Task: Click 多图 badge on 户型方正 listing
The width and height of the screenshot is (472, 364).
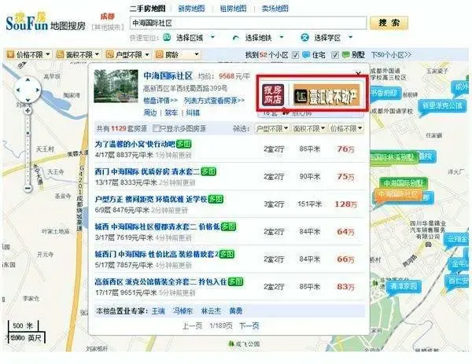Action: [x=216, y=199]
